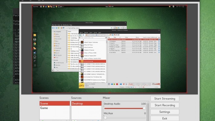Select Desktop in the Sources list
This screenshot has width=215, height=121.
(86, 103)
